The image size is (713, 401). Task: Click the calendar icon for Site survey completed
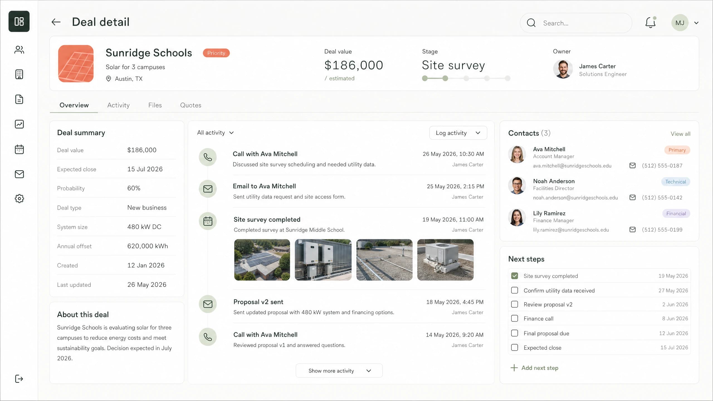[x=208, y=221]
